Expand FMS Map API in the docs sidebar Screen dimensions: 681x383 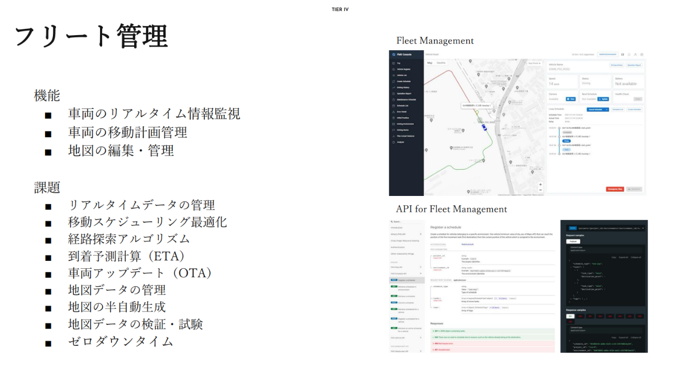[x=405, y=267]
